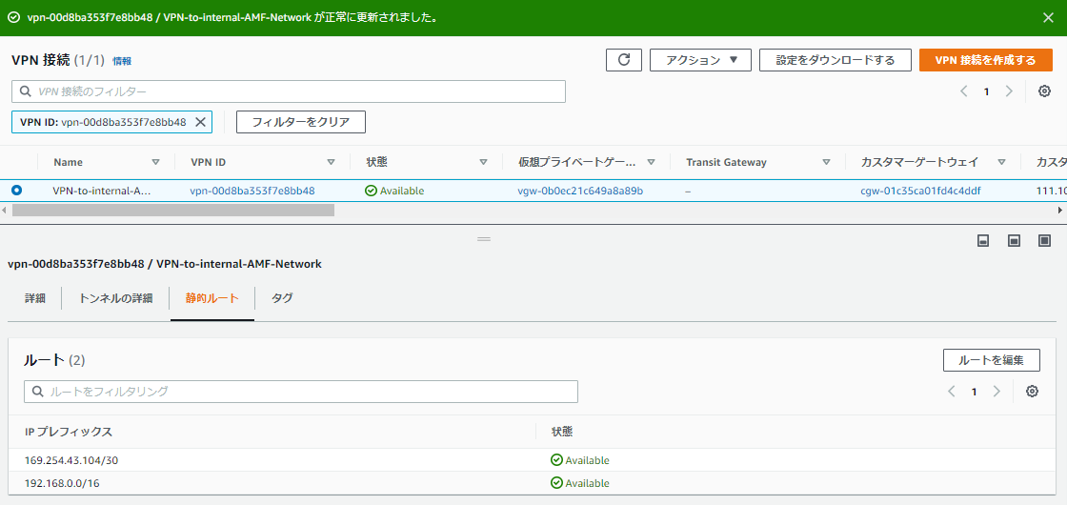This screenshot has width=1067, height=505.
Task: Switch to the タグ tab
Action: pos(282,298)
